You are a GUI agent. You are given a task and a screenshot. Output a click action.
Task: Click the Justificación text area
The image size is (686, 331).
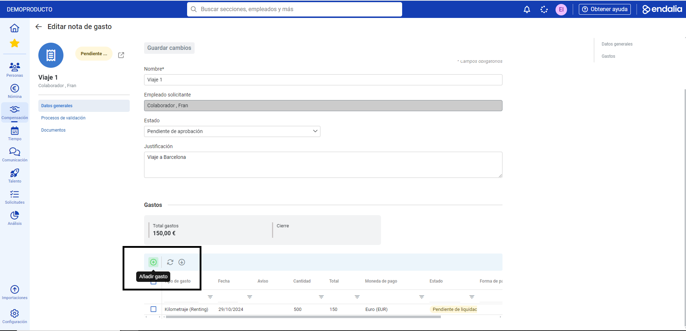click(323, 165)
